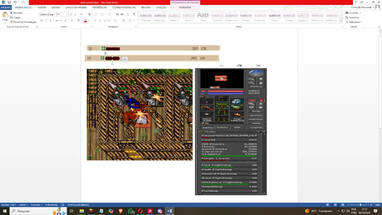
Task: Activate Pincel de Formatação
Action: coord(23,22)
